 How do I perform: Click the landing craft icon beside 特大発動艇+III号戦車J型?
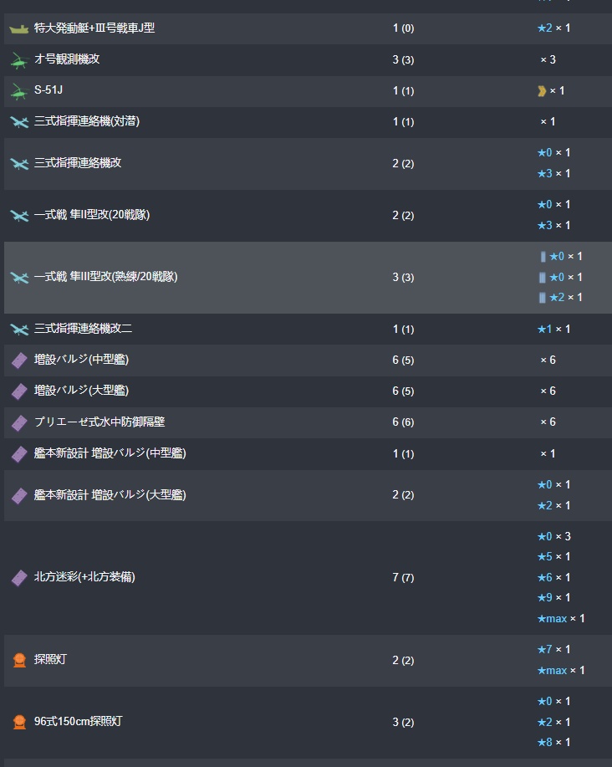19,28
